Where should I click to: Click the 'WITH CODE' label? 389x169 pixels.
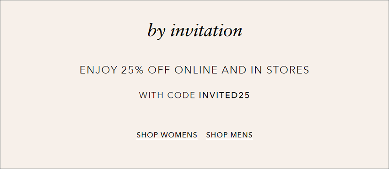click(167, 95)
